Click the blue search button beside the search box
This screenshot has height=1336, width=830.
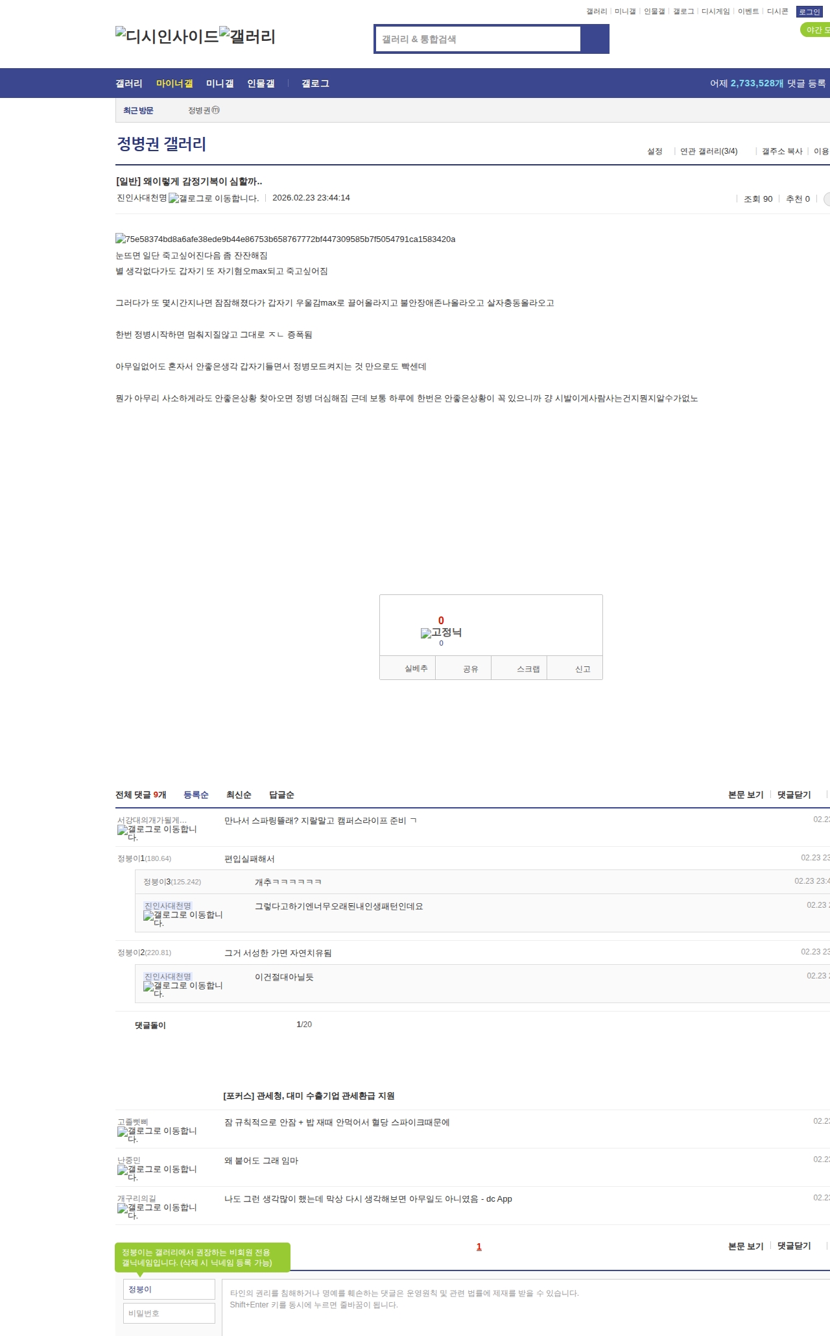pyautogui.click(x=595, y=39)
